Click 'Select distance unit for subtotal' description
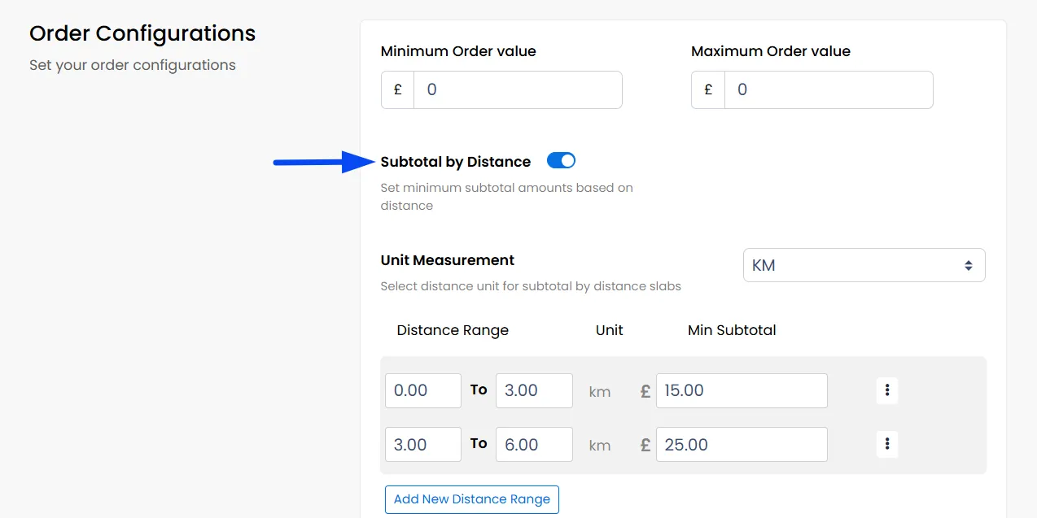The image size is (1037, 518). pyautogui.click(x=531, y=286)
